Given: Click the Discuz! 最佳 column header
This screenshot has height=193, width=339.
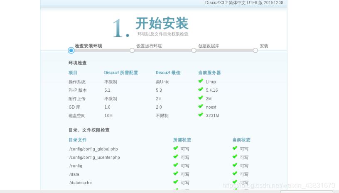Looking at the screenshot, I should tap(168, 73).
